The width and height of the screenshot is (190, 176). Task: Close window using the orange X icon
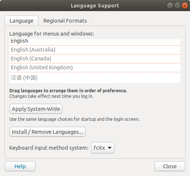pos(185,6)
